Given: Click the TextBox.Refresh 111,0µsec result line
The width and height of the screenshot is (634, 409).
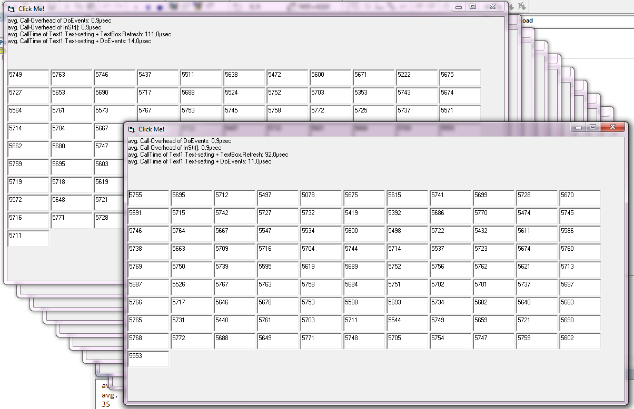Looking at the screenshot, I should [89, 34].
